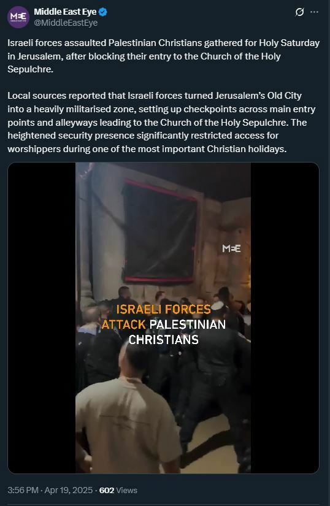Image resolution: width=330 pixels, height=506 pixels.
Task: Click the 3:56 PM timestamp
Action: point(23,490)
